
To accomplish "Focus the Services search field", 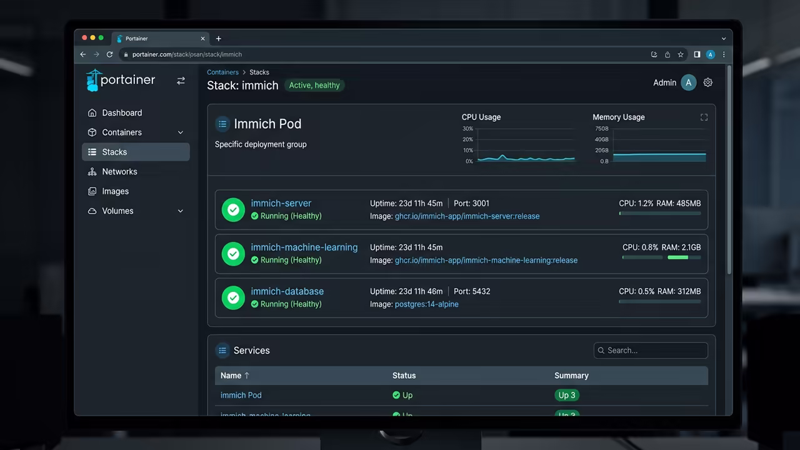I will 651,351.
